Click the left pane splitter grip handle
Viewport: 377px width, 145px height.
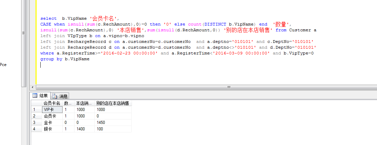tap(23, 33)
